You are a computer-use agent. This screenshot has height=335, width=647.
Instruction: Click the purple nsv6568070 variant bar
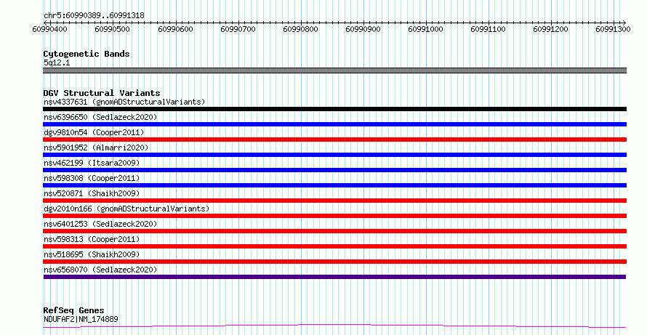tap(334, 277)
